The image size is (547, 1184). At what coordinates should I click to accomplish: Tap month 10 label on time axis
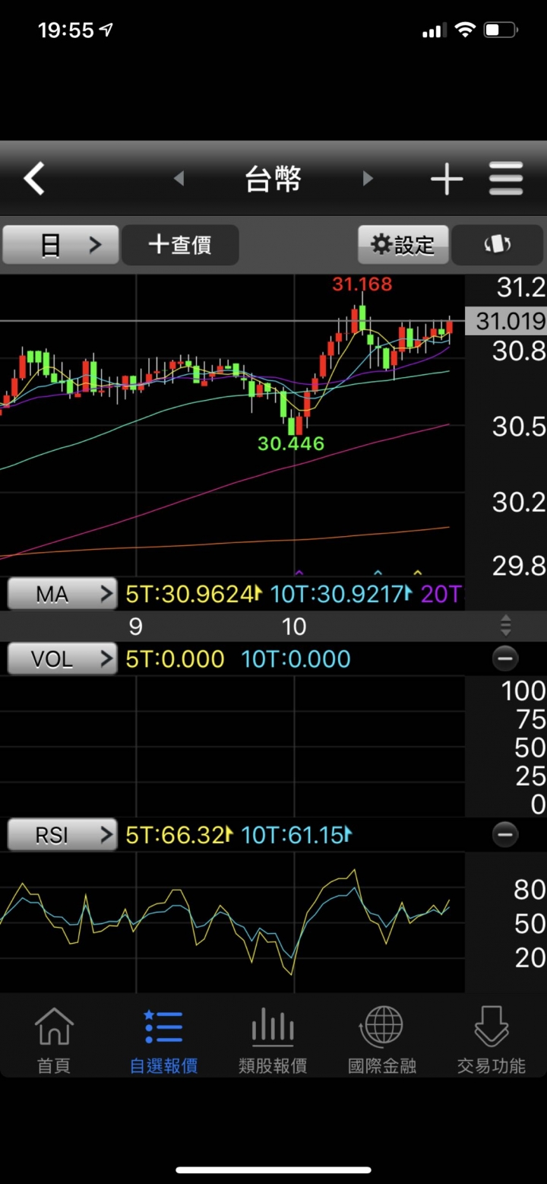pyautogui.click(x=294, y=627)
